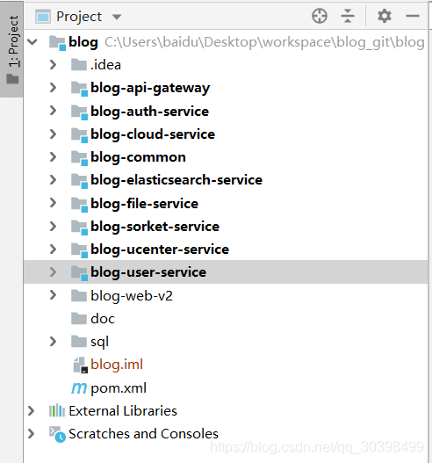
Task: Select the .idea folder row
Action: 226,65
